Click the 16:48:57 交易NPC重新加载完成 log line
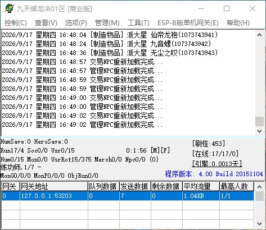 coord(82,62)
